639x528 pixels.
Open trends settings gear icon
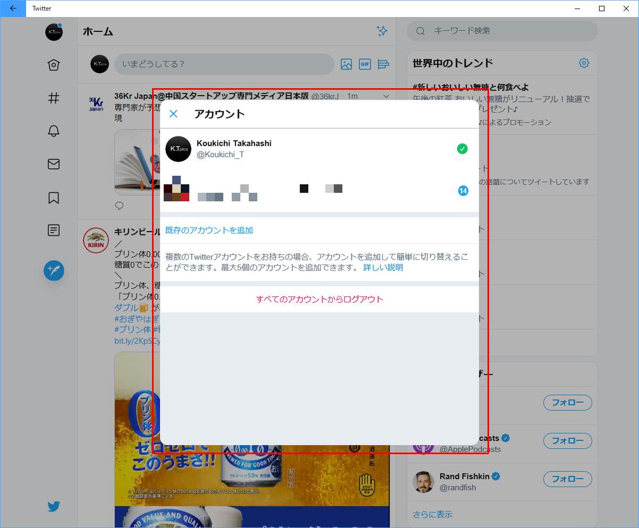[x=584, y=63]
